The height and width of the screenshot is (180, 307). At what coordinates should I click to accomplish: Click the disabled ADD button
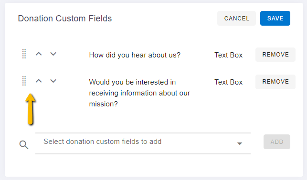(x=277, y=142)
